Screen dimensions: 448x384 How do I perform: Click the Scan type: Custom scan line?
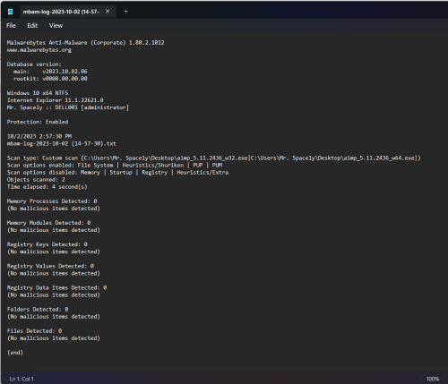tap(214, 158)
